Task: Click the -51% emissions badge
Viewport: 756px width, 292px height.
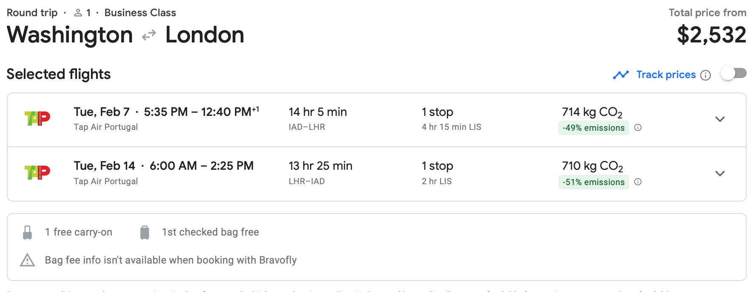Action: point(594,182)
